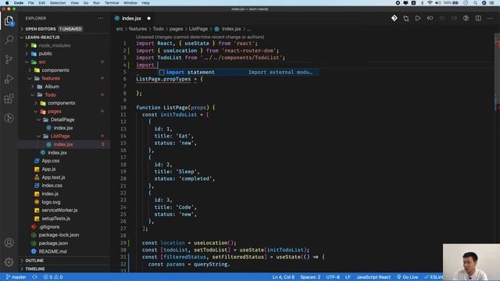The height and width of the screenshot is (281, 500).
Task: Click JavaScript React language mode
Action: click(x=373, y=277)
